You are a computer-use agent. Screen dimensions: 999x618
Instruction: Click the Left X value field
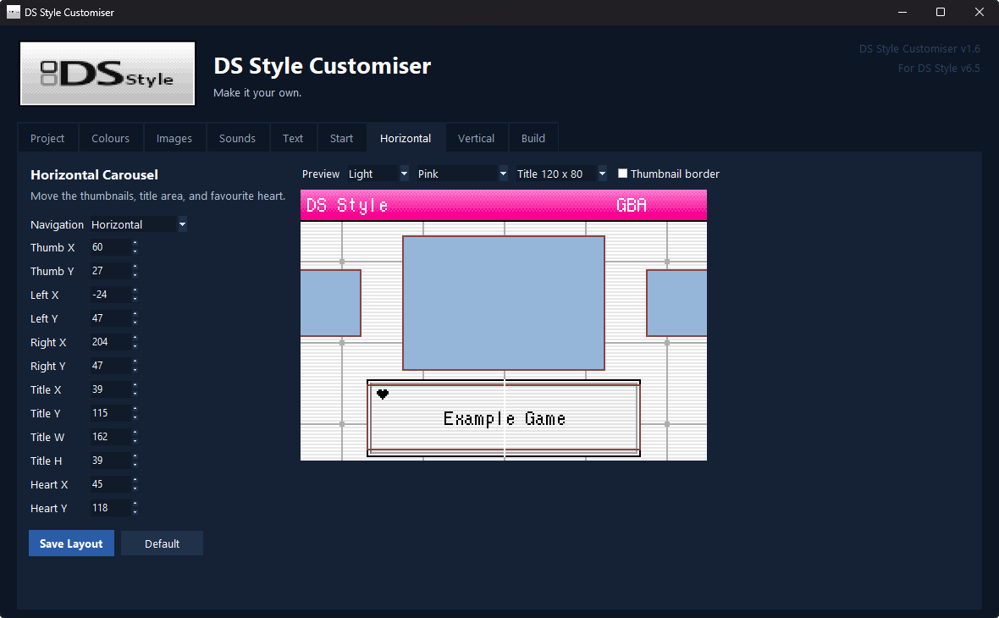(110, 295)
